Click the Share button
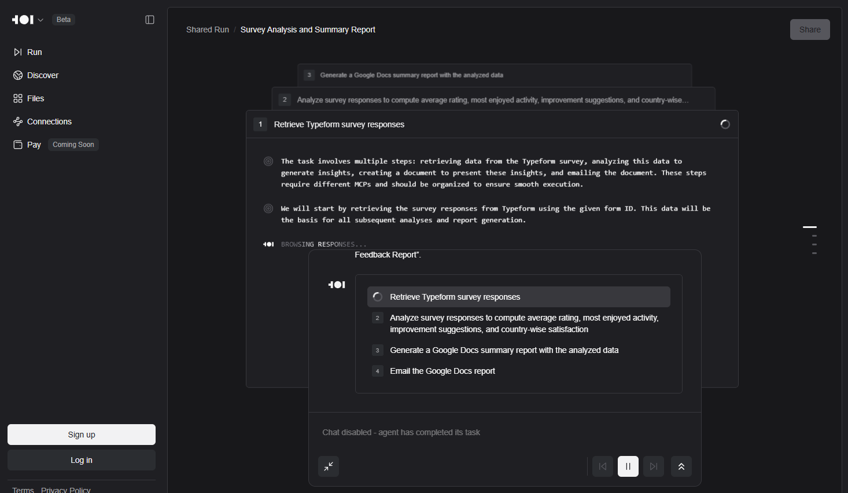 (x=810, y=30)
